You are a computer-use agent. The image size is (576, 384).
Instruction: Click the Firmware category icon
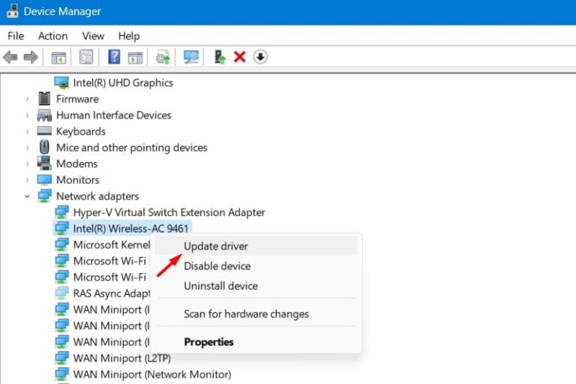click(44, 99)
